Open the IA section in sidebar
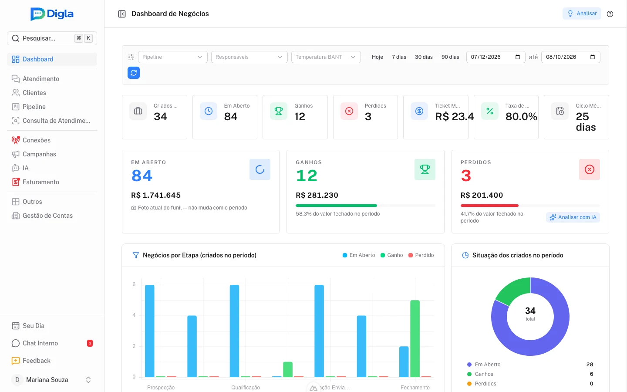Image resolution: width=627 pixels, height=392 pixels. [x=52, y=168]
